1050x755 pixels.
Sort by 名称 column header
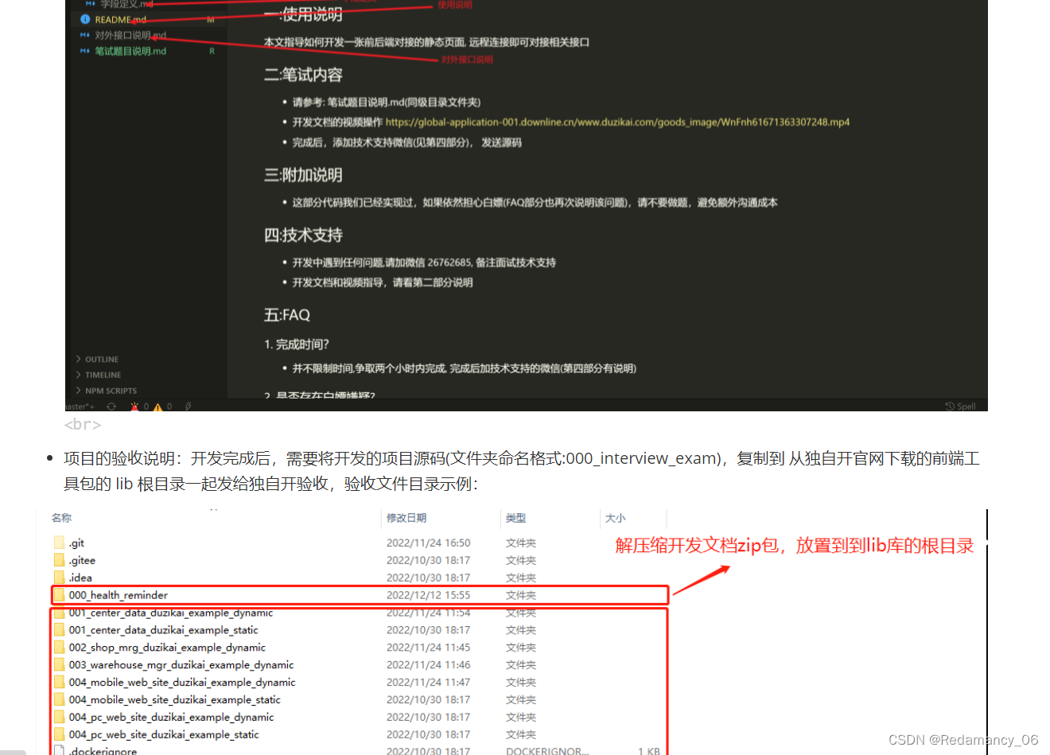point(61,518)
